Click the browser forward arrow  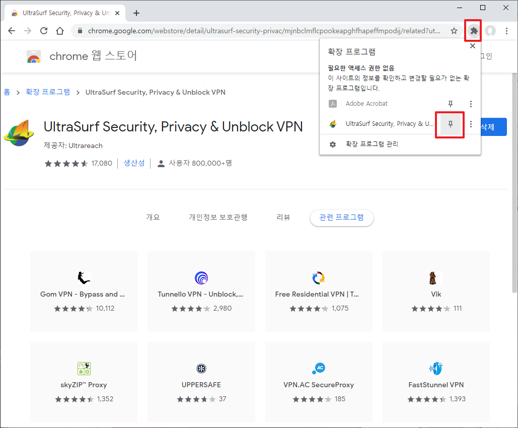pyautogui.click(x=28, y=31)
